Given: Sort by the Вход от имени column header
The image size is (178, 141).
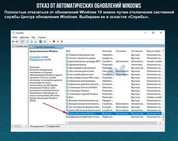Looking at the screenshot, I should 153,51.
